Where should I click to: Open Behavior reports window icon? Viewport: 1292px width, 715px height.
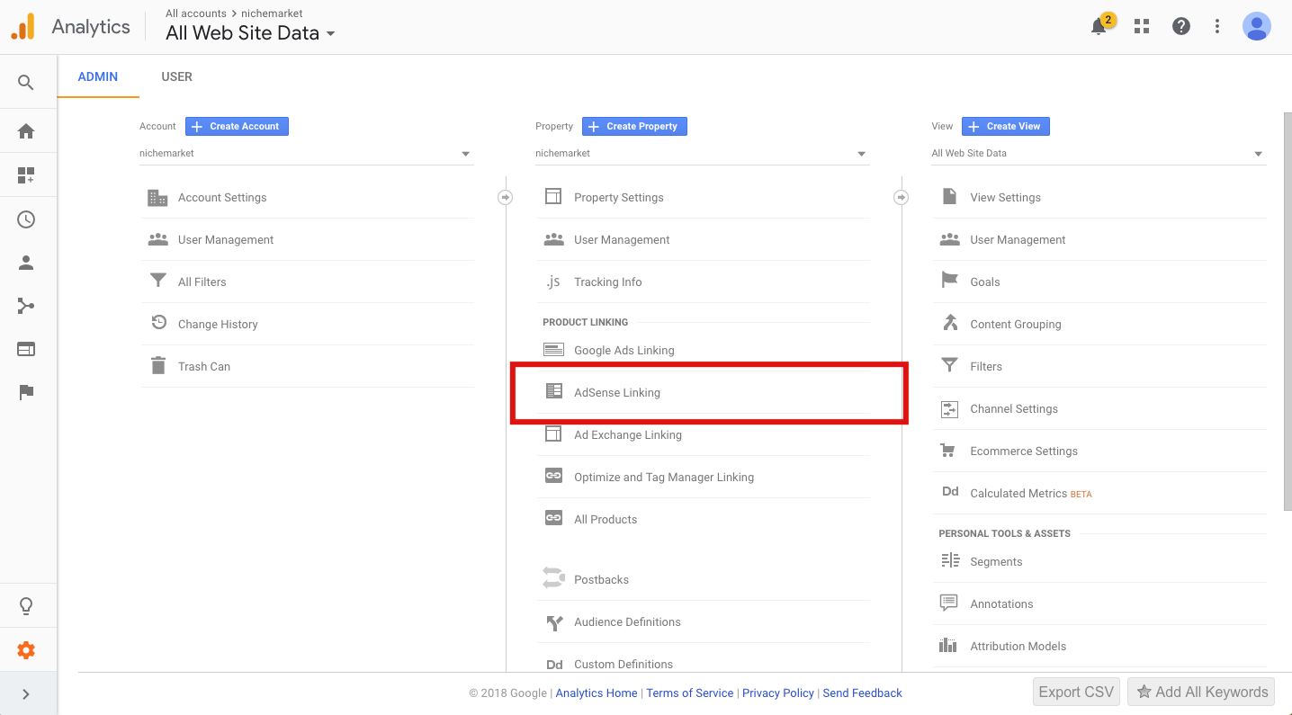(26, 349)
